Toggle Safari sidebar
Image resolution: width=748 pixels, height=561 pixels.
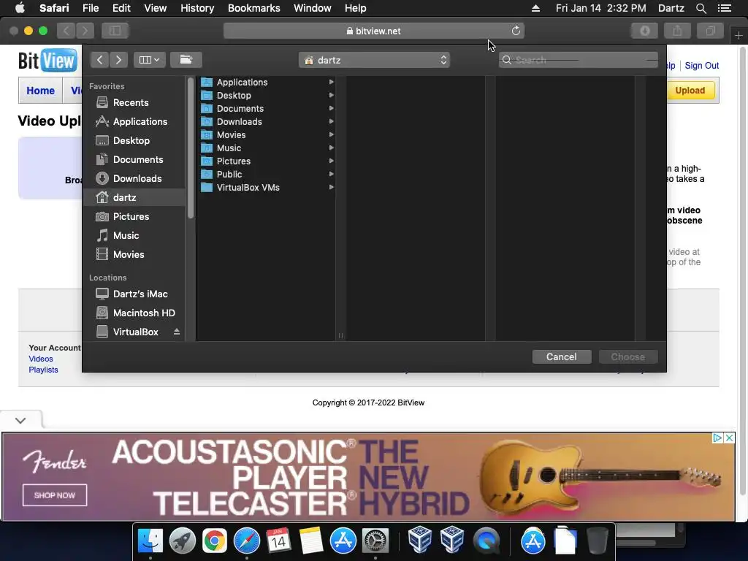click(115, 31)
